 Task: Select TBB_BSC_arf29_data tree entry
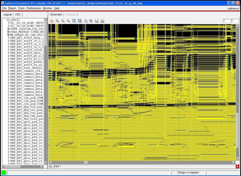27,53
